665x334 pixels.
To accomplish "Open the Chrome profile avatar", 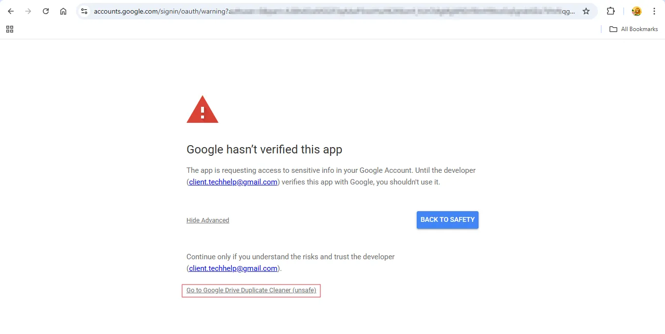I will pyautogui.click(x=636, y=11).
